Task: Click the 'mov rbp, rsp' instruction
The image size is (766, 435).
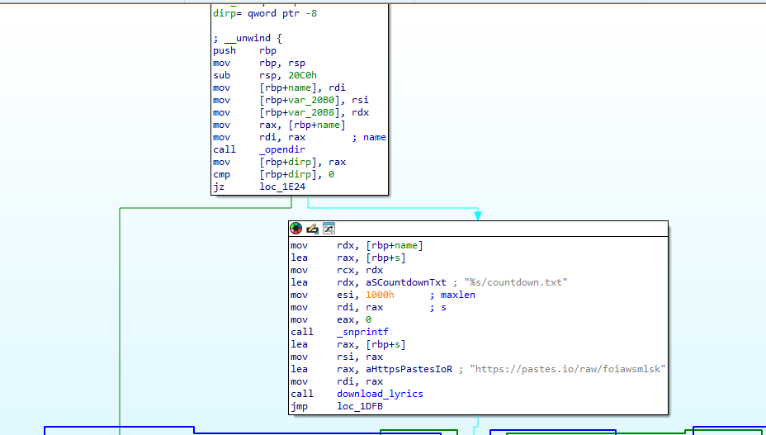Action: click(x=259, y=63)
